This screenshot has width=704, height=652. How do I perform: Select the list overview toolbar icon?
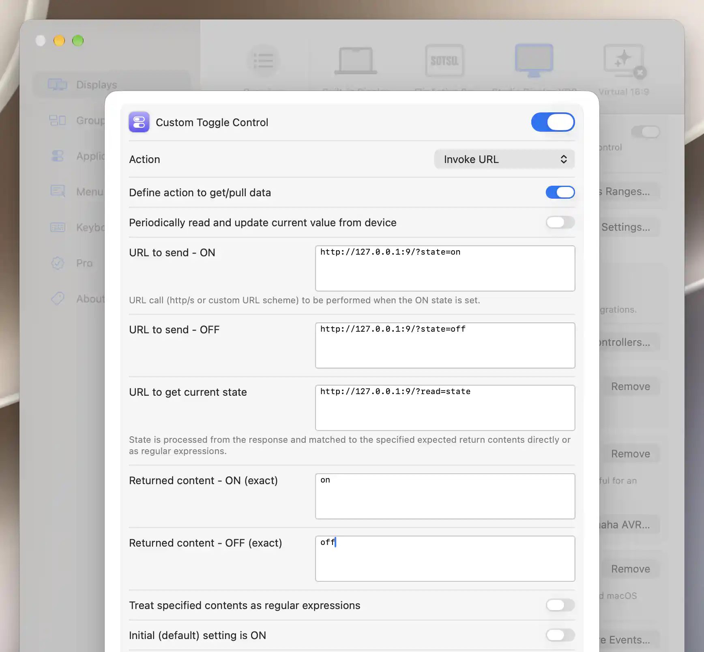[263, 61]
